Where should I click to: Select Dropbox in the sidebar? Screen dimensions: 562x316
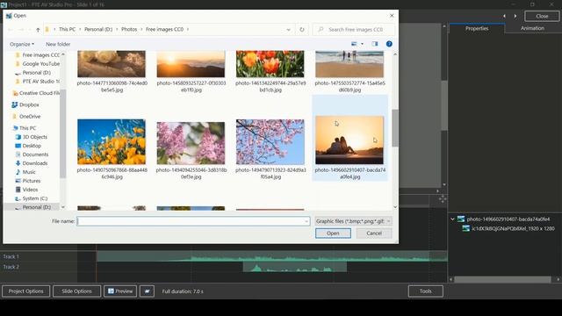[25, 105]
